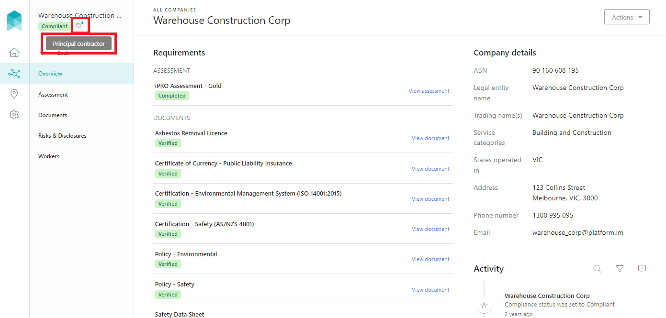This screenshot has width=666, height=318.
Task: Click the Completed badge under iPRO Assessment
Action: pos(172,96)
